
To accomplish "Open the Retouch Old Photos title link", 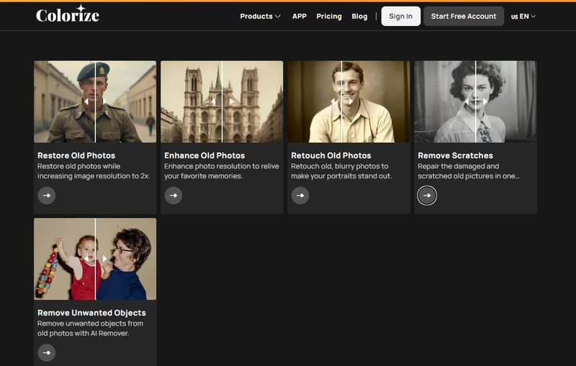I will 331,155.
